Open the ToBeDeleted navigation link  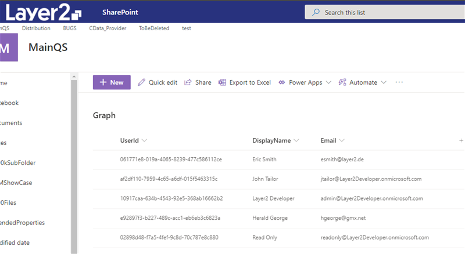coord(154,28)
